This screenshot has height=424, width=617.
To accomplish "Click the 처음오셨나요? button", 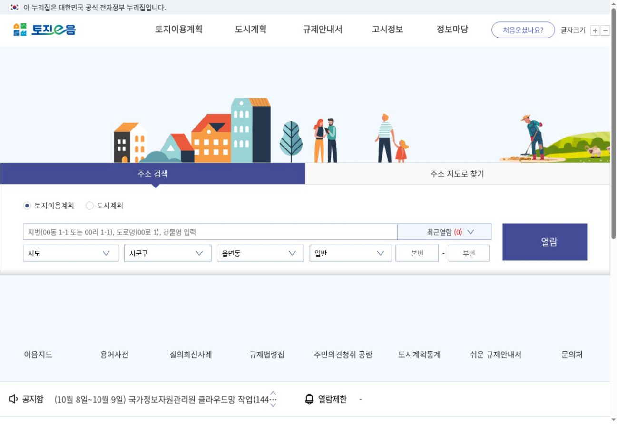I will click(523, 30).
